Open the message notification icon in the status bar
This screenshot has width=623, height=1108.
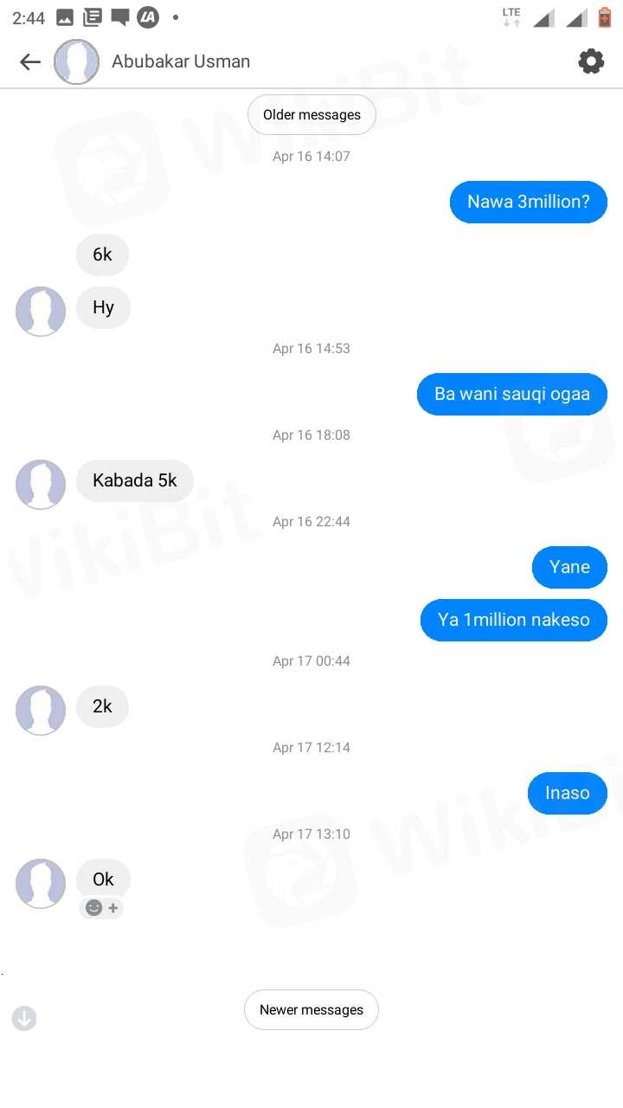(x=120, y=16)
